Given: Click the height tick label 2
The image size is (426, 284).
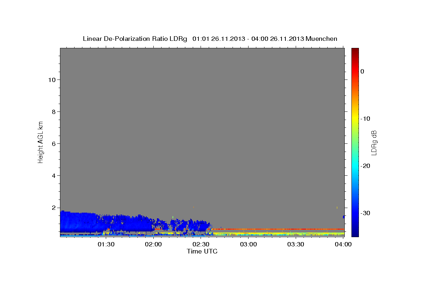Looking at the screenshot, I should [53, 207].
